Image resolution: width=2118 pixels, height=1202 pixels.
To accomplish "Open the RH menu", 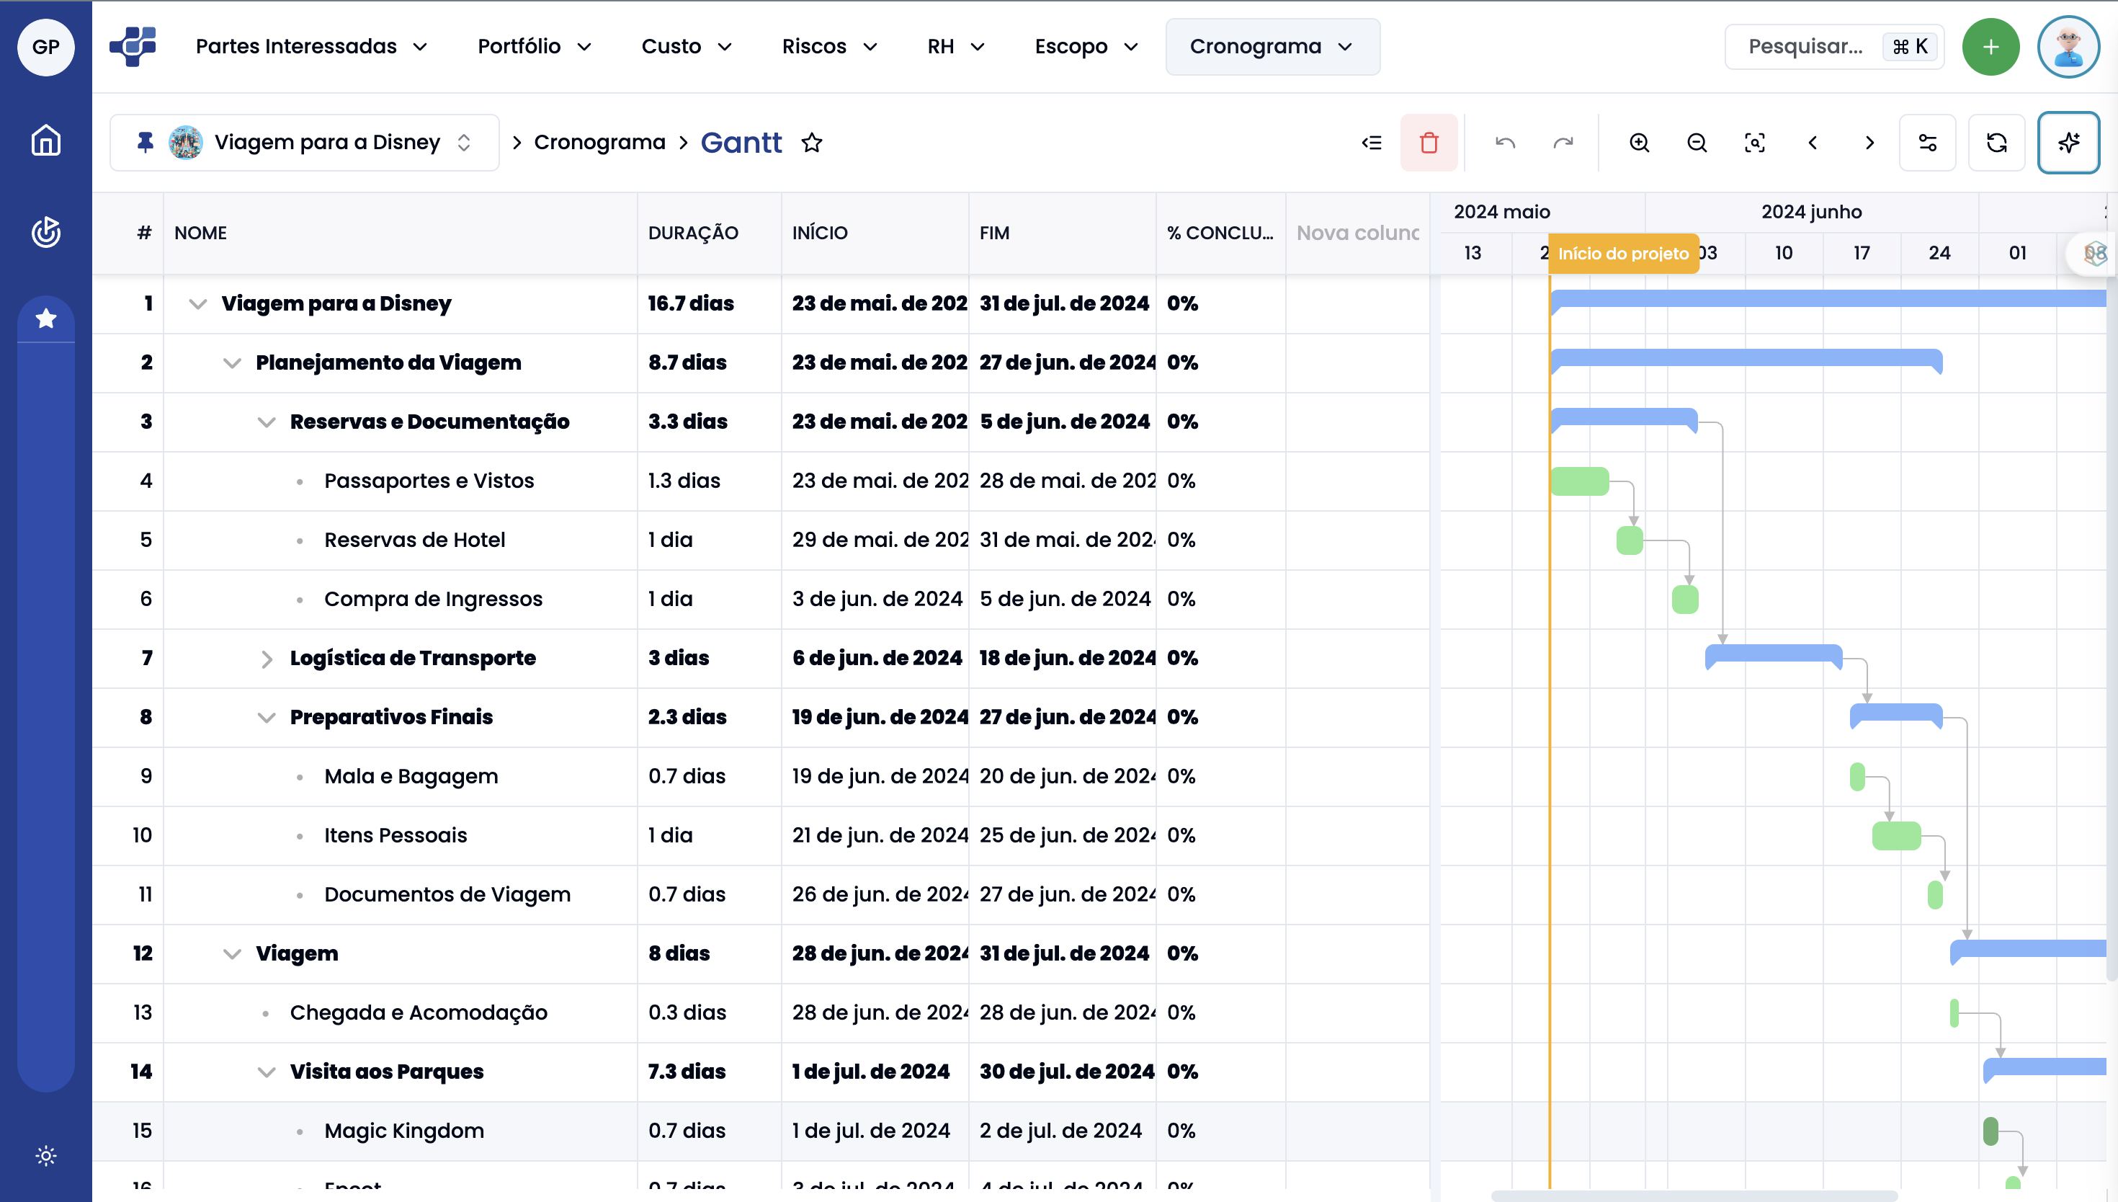I will point(955,46).
